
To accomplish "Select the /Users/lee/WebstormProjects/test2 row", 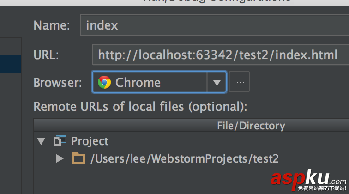I will click(185, 159).
